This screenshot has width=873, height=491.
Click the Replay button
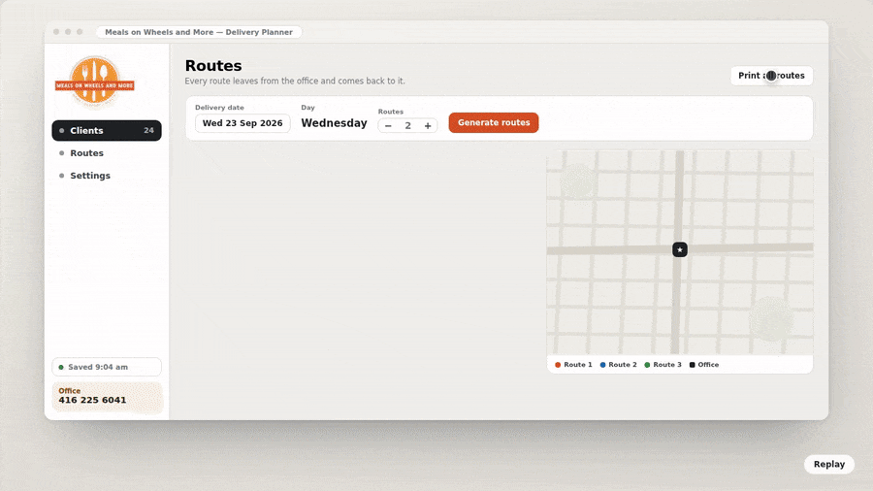click(x=829, y=464)
